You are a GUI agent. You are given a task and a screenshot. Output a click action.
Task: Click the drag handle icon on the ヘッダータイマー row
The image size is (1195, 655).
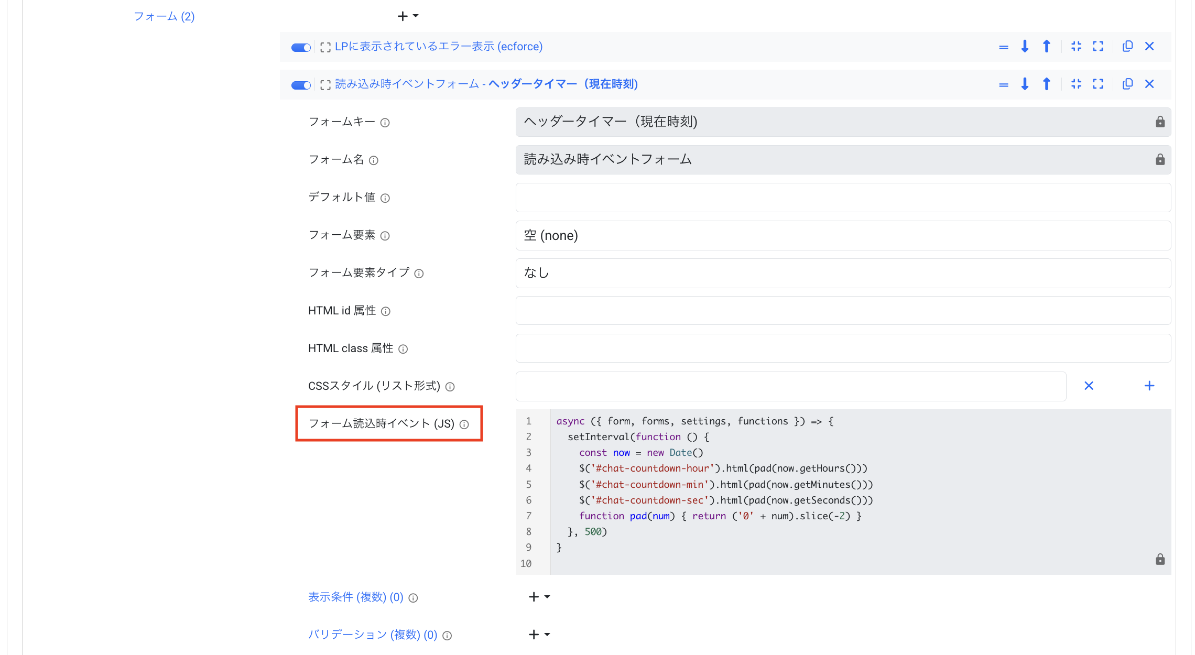(1003, 84)
